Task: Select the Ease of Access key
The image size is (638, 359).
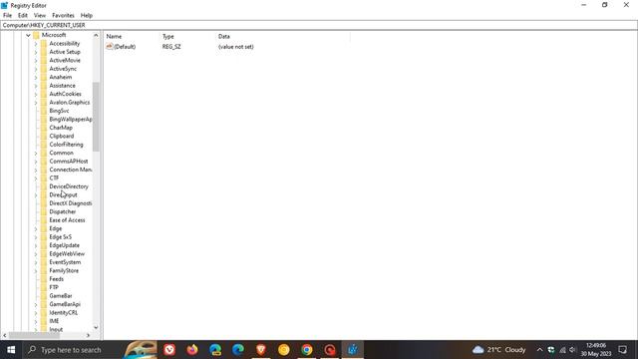Action: [67, 220]
